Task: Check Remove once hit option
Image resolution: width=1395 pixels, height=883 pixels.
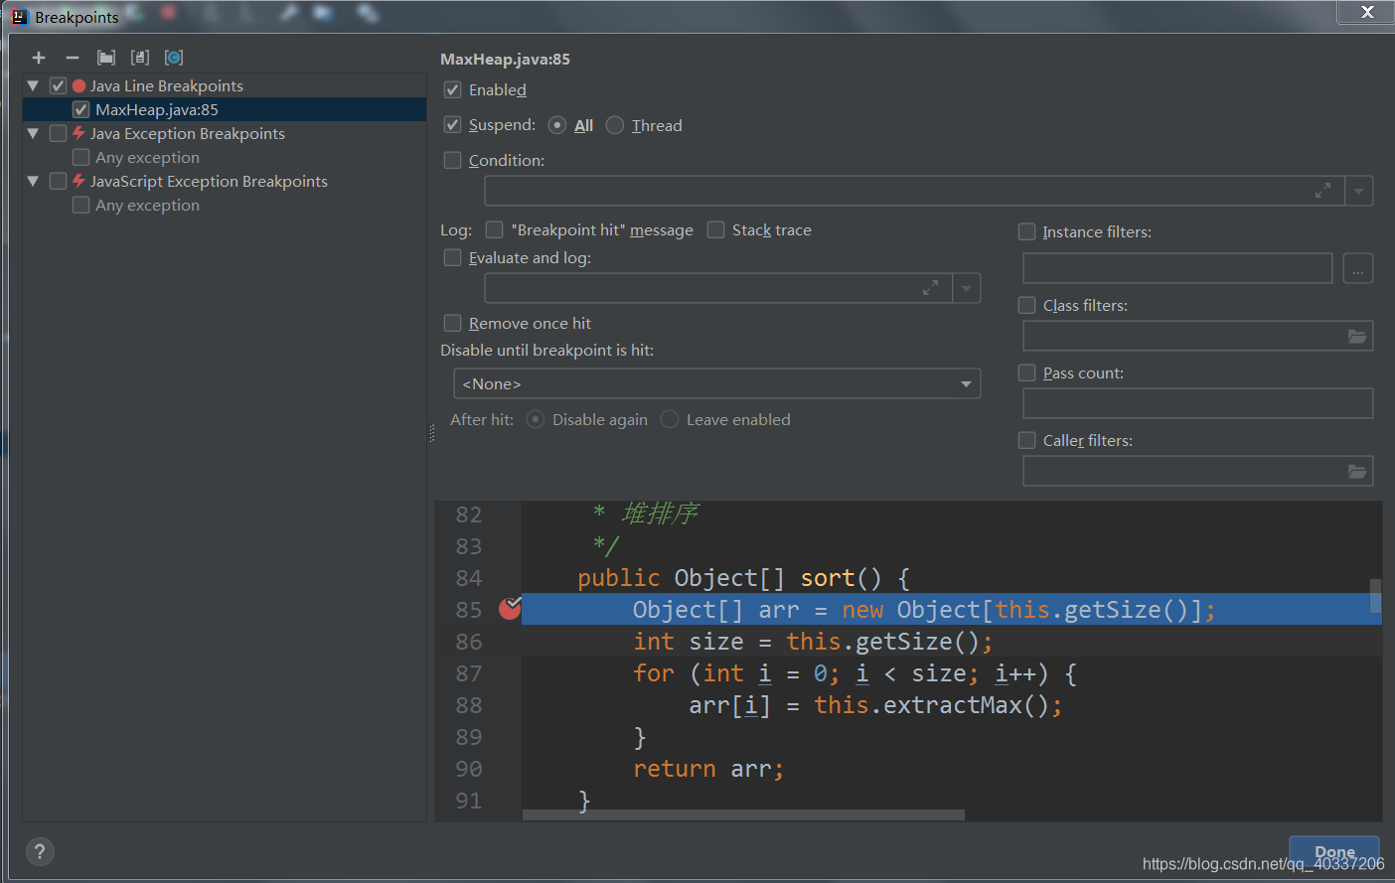Action: pyautogui.click(x=453, y=323)
